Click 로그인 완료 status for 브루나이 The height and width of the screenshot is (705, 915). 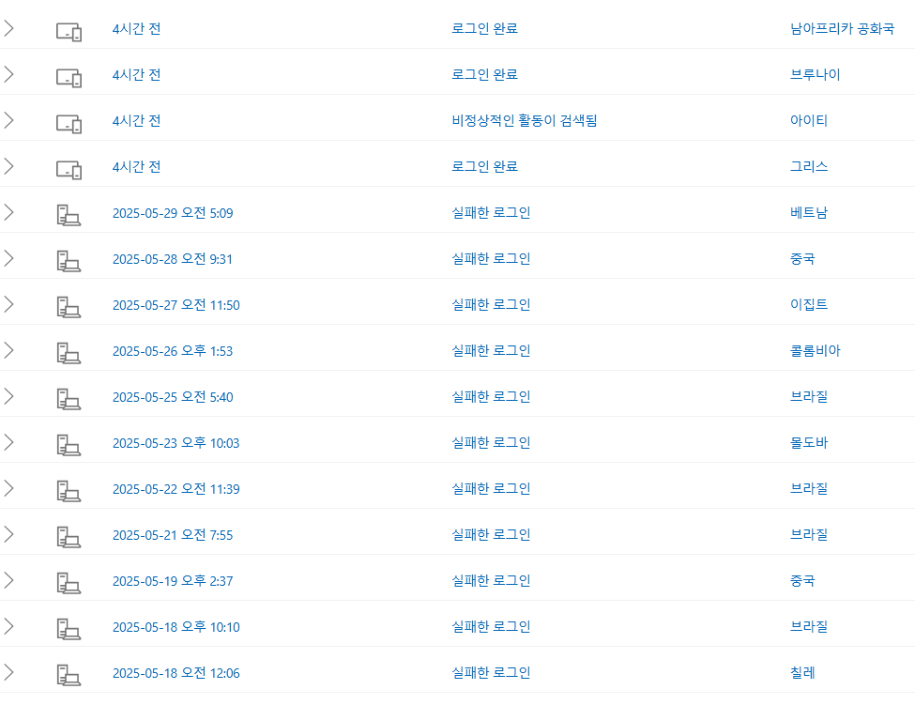[x=484, y=75]
